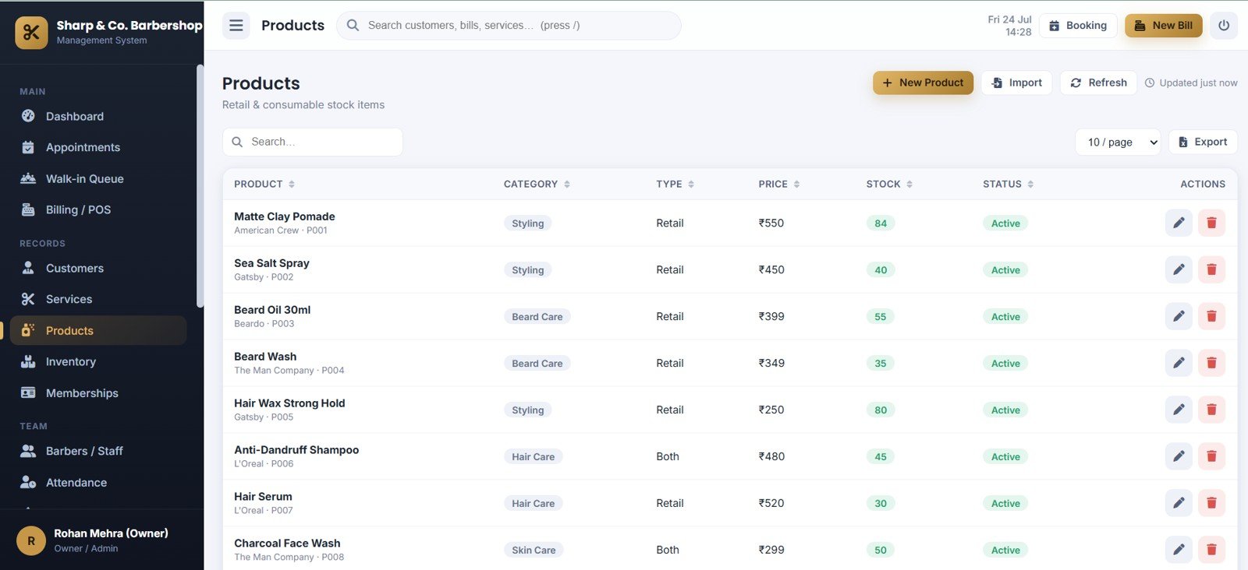The width and height of the screenshot is (1248, 570).
Task: Click the ₹550 price value
Action: point(771,223)
